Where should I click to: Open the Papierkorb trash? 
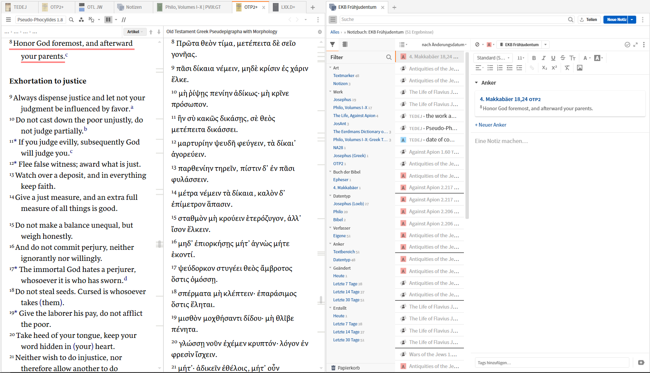click(345, 368)
